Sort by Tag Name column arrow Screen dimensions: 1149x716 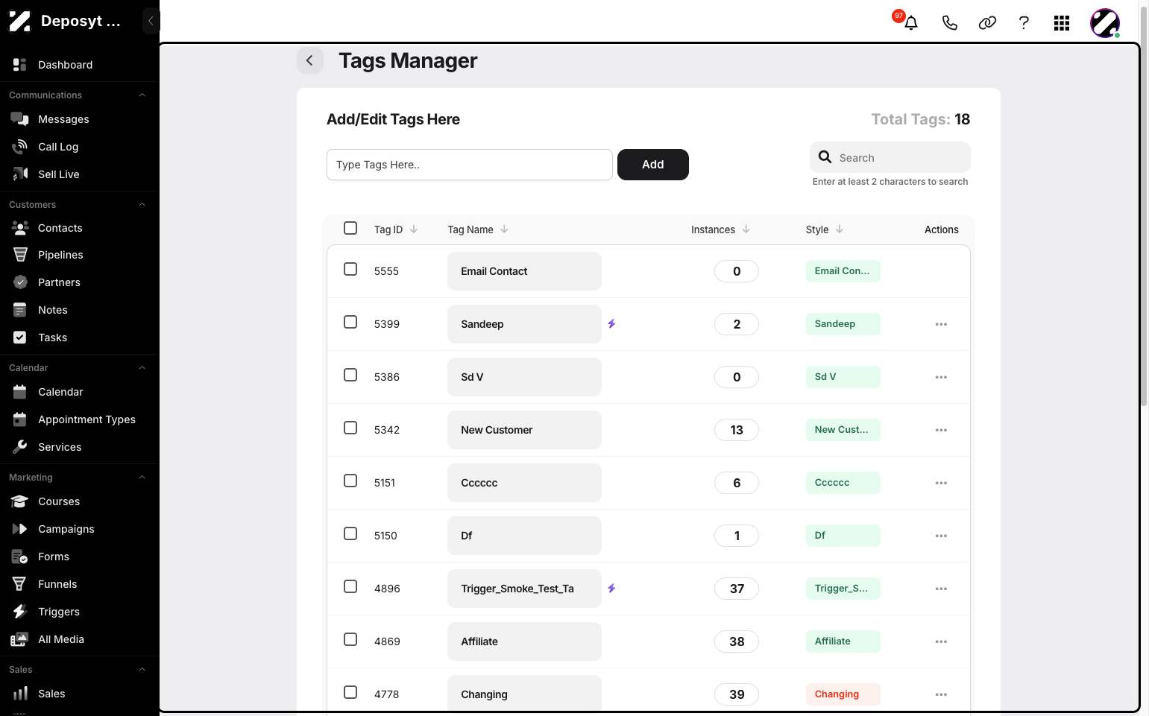(x=504, y=229)
